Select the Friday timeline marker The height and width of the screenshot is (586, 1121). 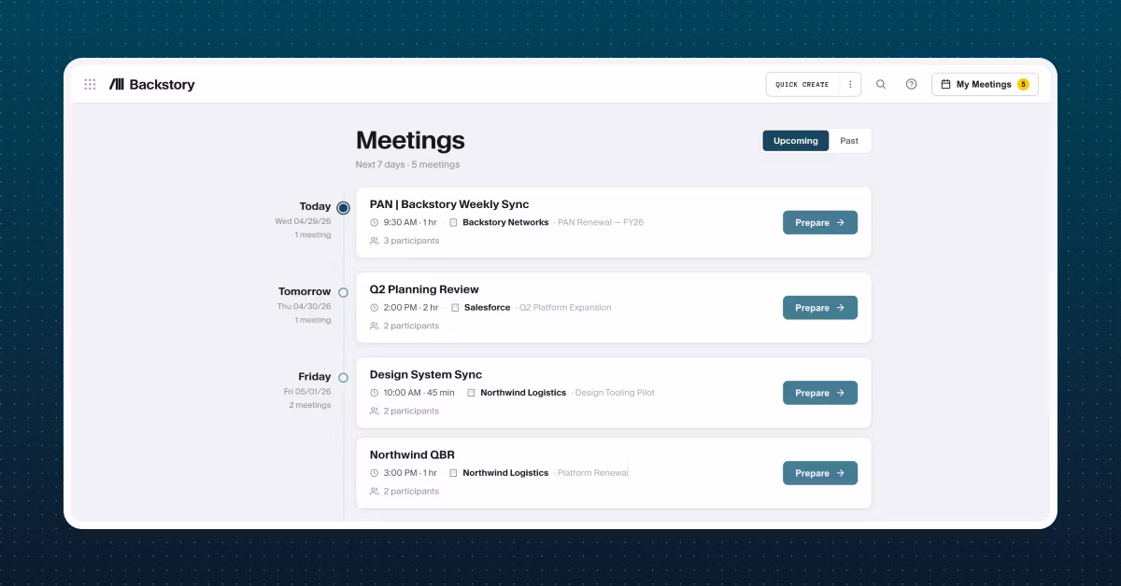pos(343,378)
